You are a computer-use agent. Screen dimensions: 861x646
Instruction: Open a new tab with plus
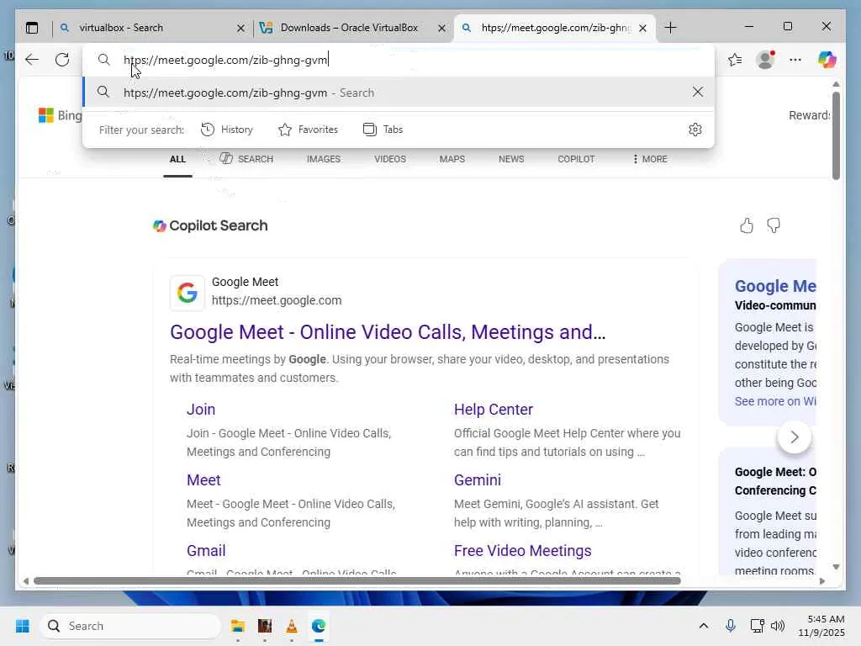[670, 28]
